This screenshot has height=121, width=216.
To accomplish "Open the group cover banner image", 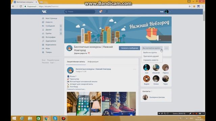I will [118, 30].
